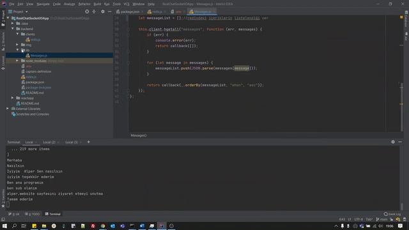Click the LF line separator widget
The width and height of the screenshot is (409, 230).
click(x=350, y=219)
